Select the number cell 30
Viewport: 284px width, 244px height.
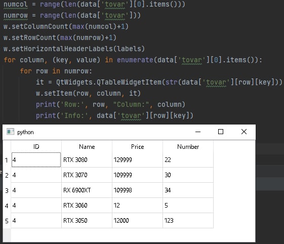point(188,175)
